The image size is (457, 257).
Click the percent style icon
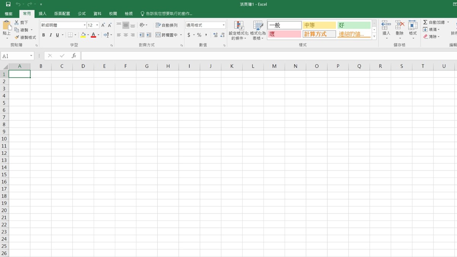click(199, 35)
